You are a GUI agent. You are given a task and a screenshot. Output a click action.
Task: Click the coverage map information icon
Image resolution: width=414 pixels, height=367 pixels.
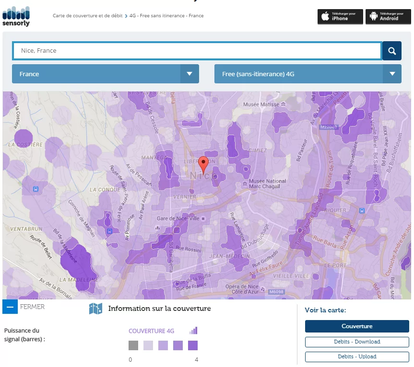(95, 309)
